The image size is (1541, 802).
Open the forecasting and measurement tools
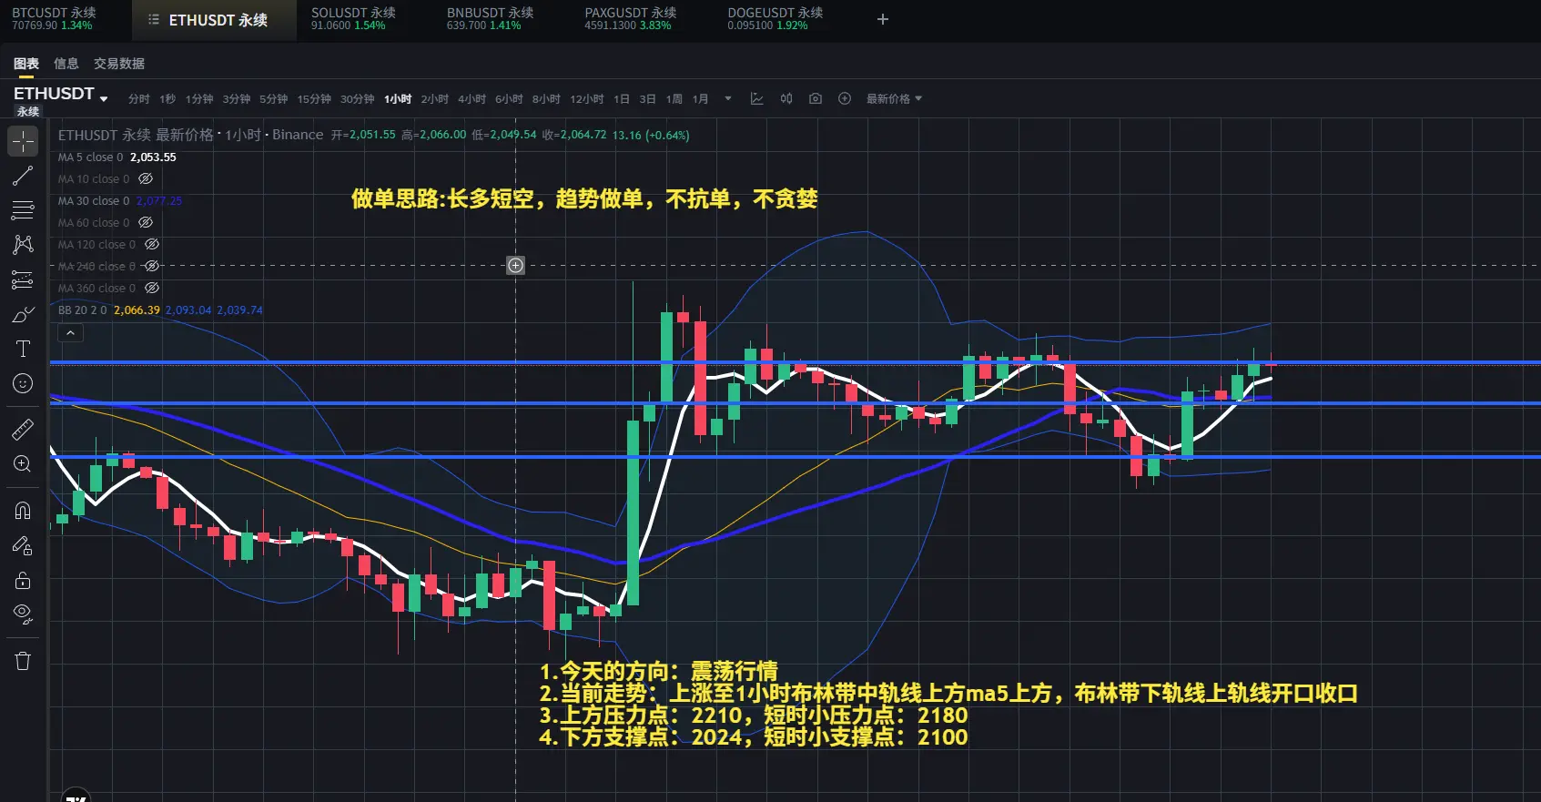23,279
